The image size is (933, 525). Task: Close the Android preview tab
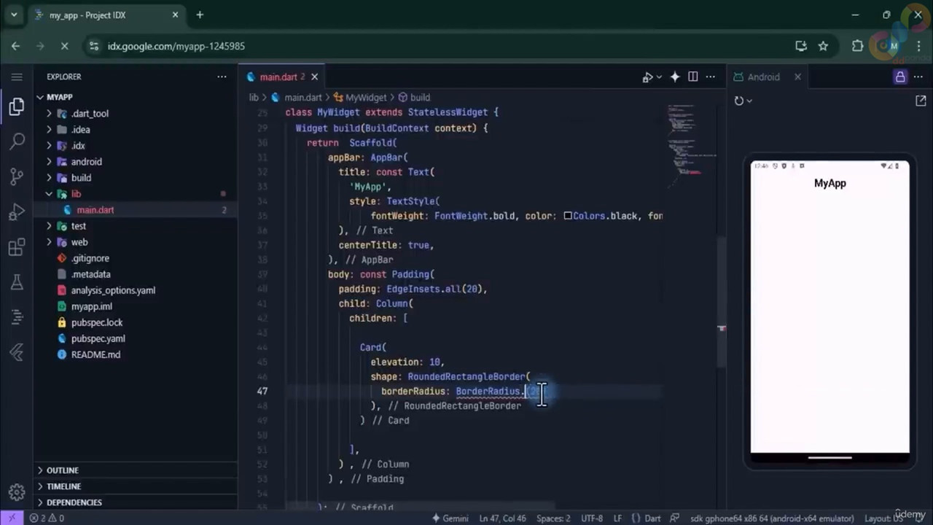pos(797,77)
